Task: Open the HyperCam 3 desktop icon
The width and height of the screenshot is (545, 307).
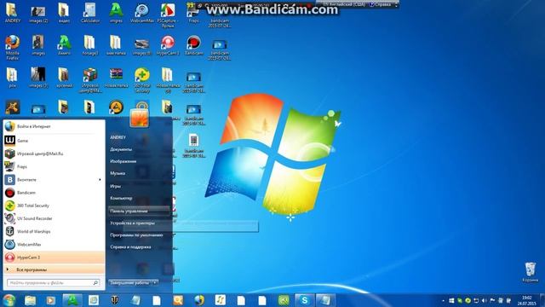Action: pyautogui.click(x=168, y=45)
